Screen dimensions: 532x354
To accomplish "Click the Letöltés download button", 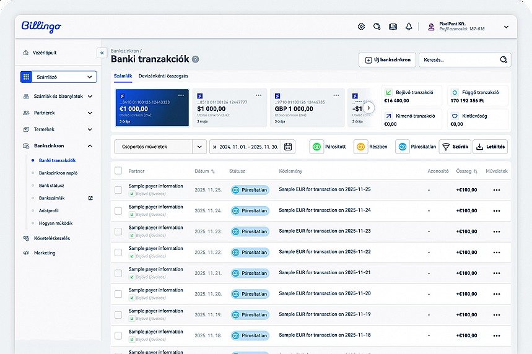I will (x=490, y=147).
